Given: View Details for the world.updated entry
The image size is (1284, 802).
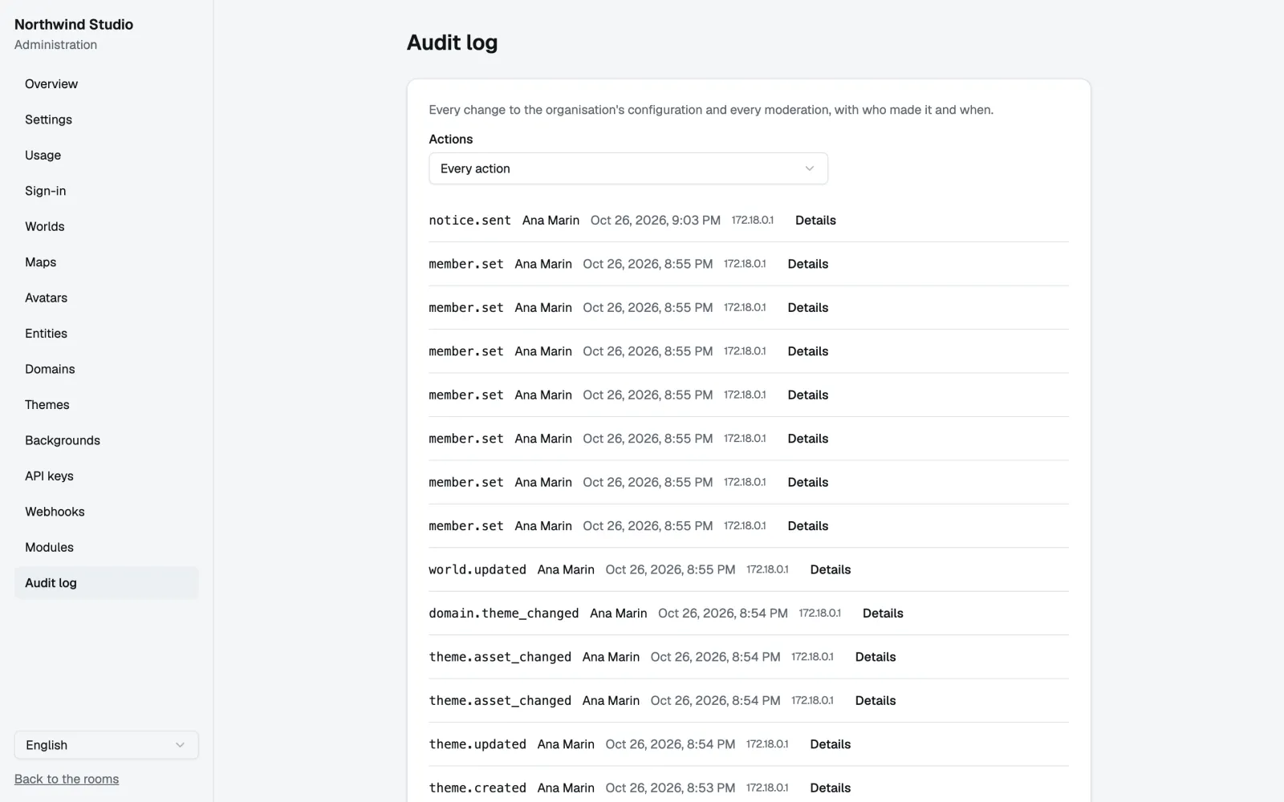Looking at the screenshot, I should 831,570.
